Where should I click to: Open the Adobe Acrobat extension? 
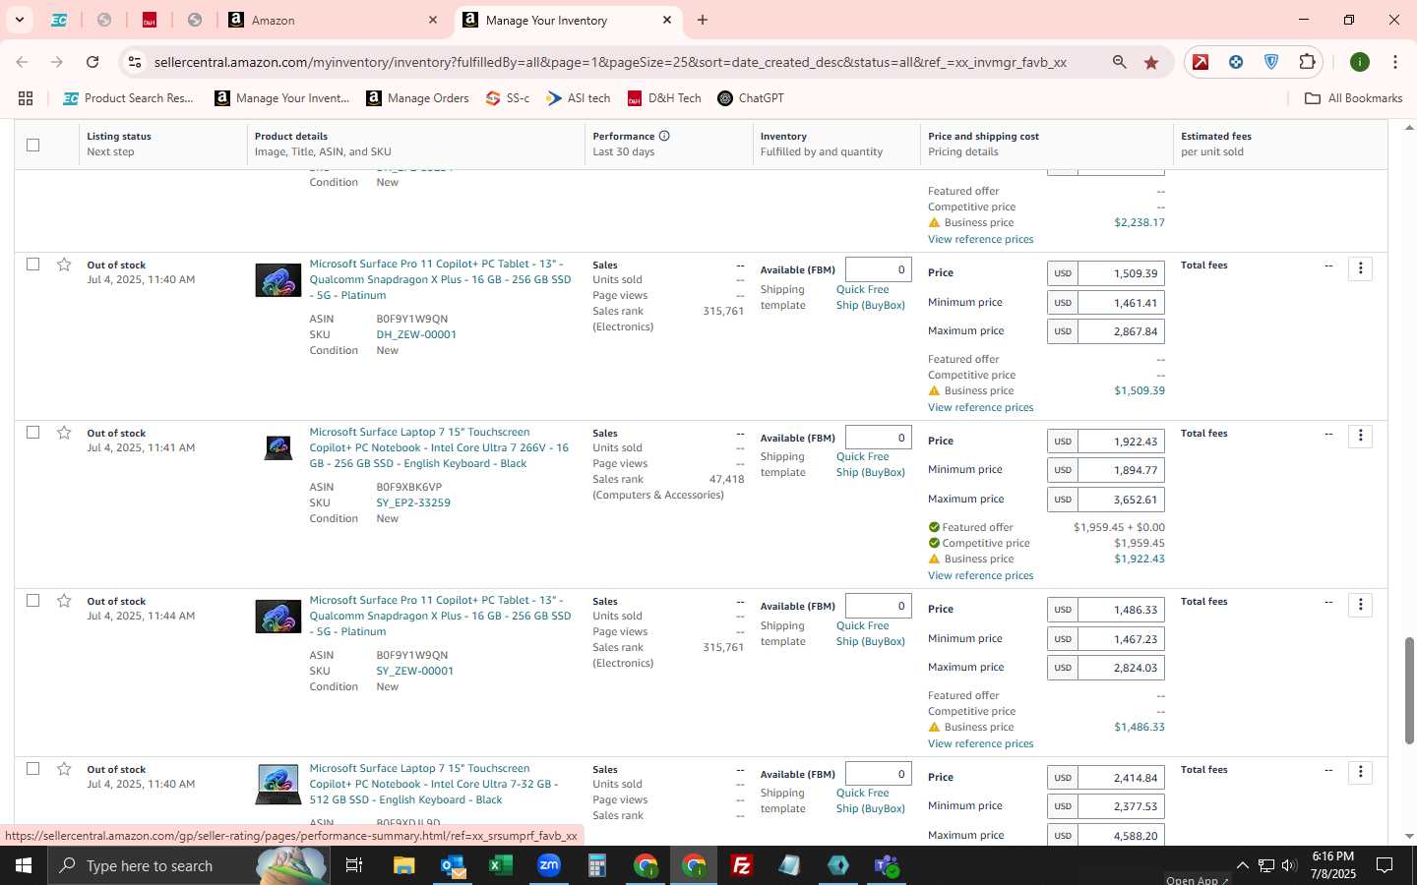click(x=1201, y=62)
